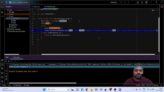Close the FilesTest.java editor tab
The height and width of the screenshot is (92, 164).
pyautogui.click(x=57, y=7)
